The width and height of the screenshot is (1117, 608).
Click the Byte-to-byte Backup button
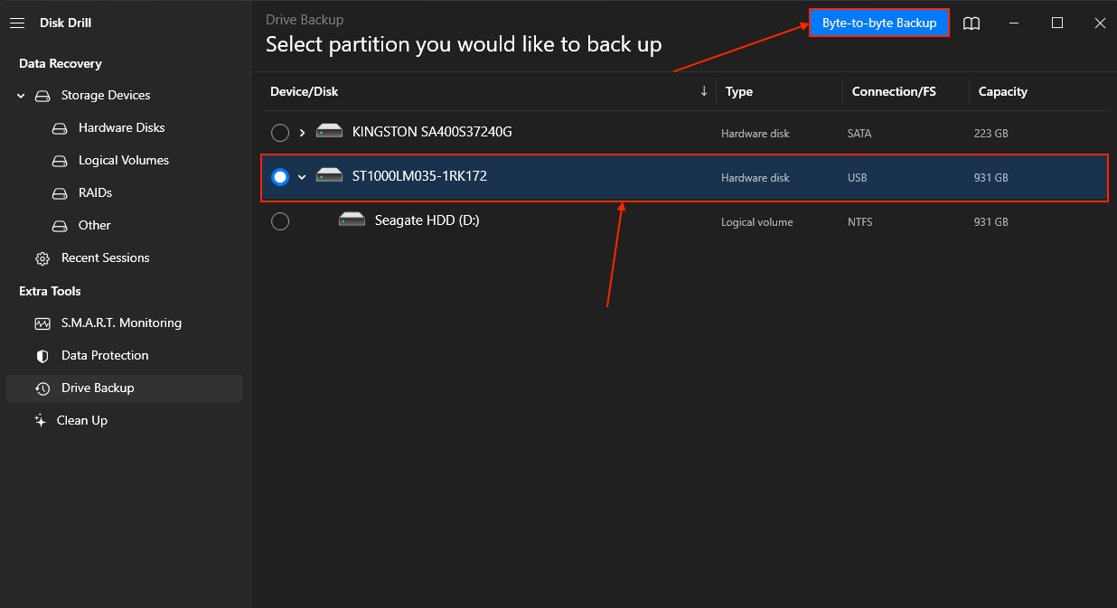878,23
